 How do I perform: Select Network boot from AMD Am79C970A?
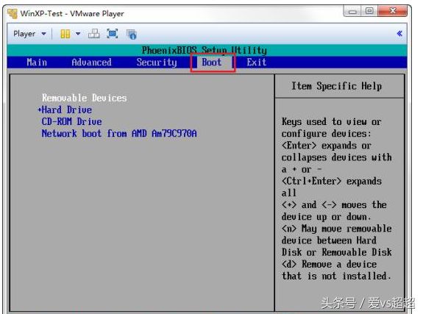(119, 134)
